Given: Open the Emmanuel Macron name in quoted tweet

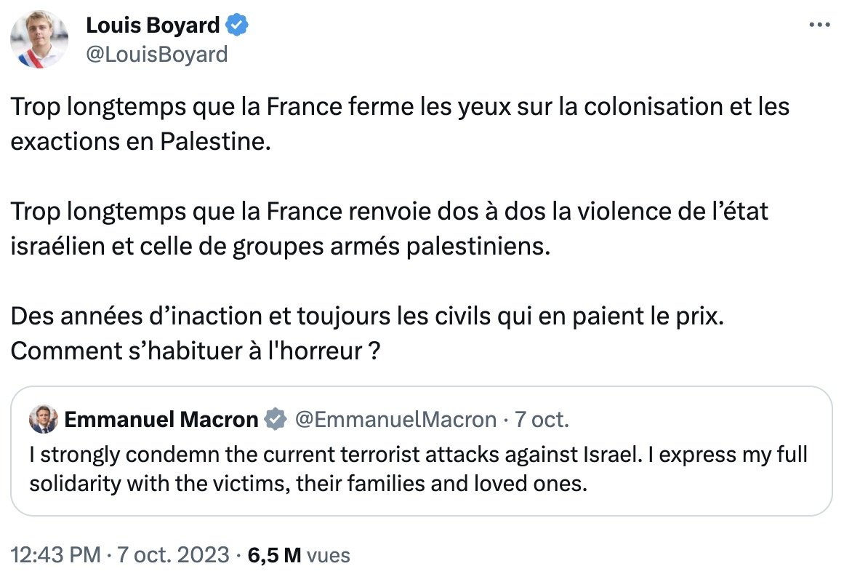Looking at the screenshot, I should point(161,420).
